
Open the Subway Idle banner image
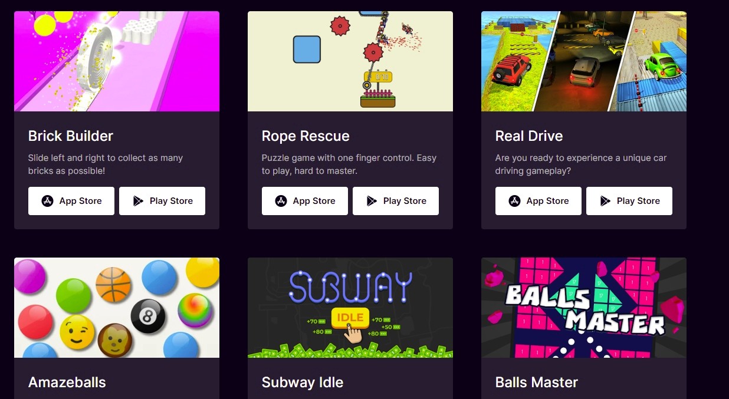350,308
